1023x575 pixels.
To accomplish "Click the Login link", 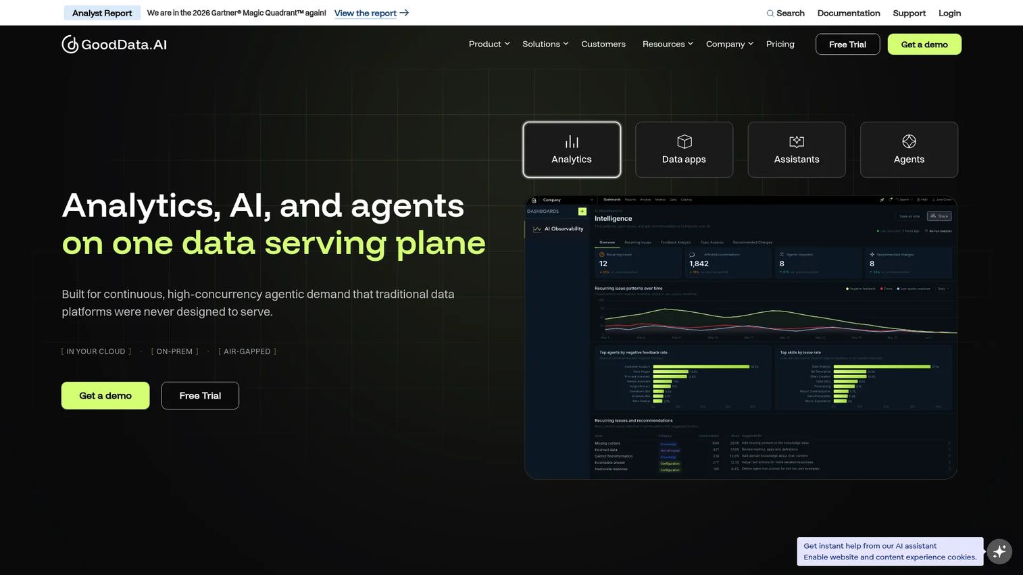I will click(949, 13).
